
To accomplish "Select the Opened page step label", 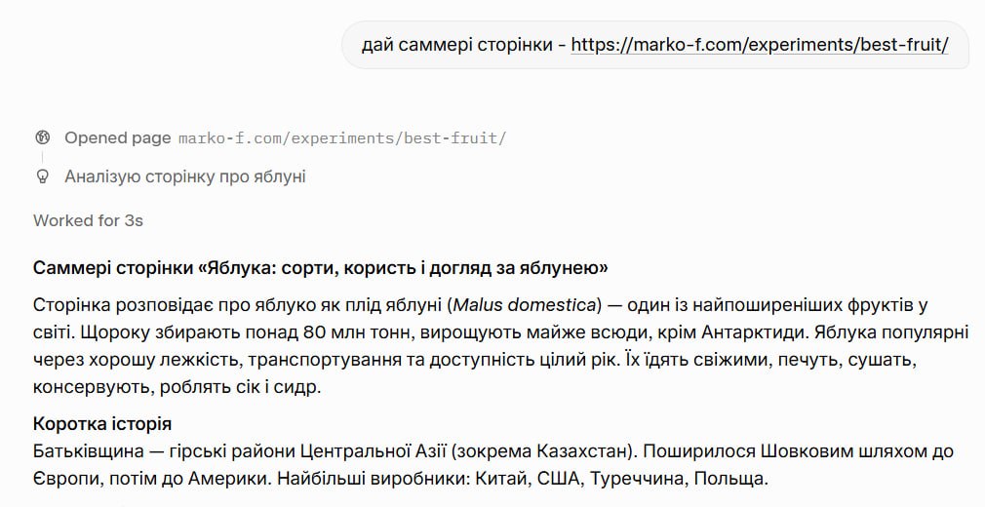I will pyautogui.click(x=117, y=137).
